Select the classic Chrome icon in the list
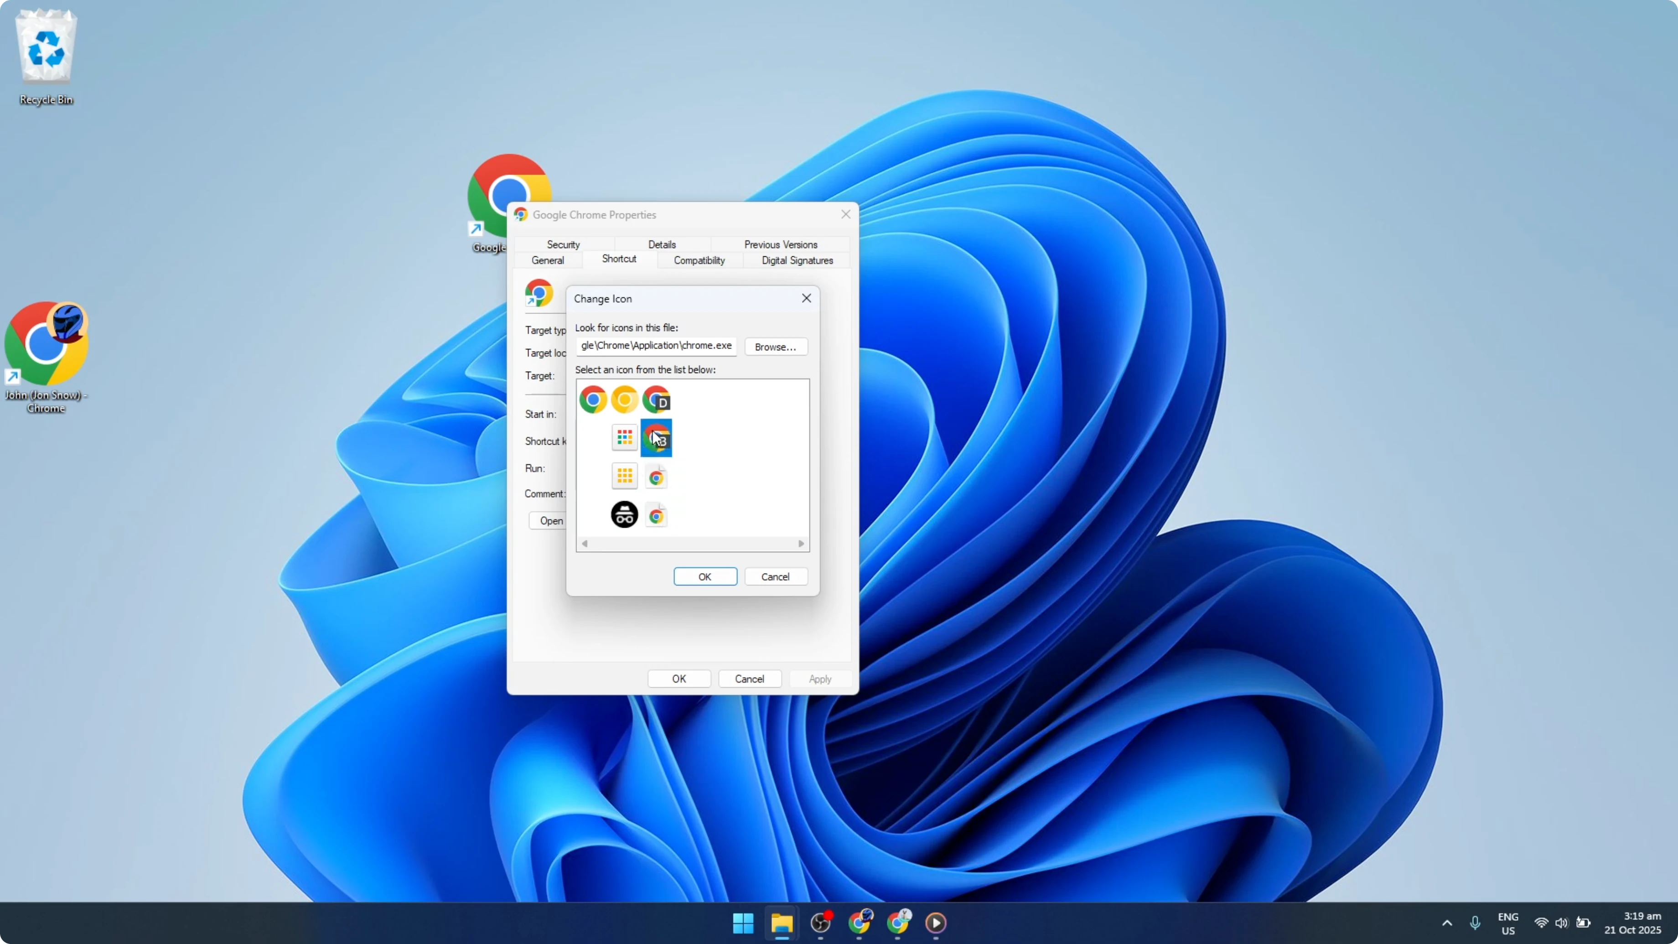 pyautogui.click(x=593, y=399)
